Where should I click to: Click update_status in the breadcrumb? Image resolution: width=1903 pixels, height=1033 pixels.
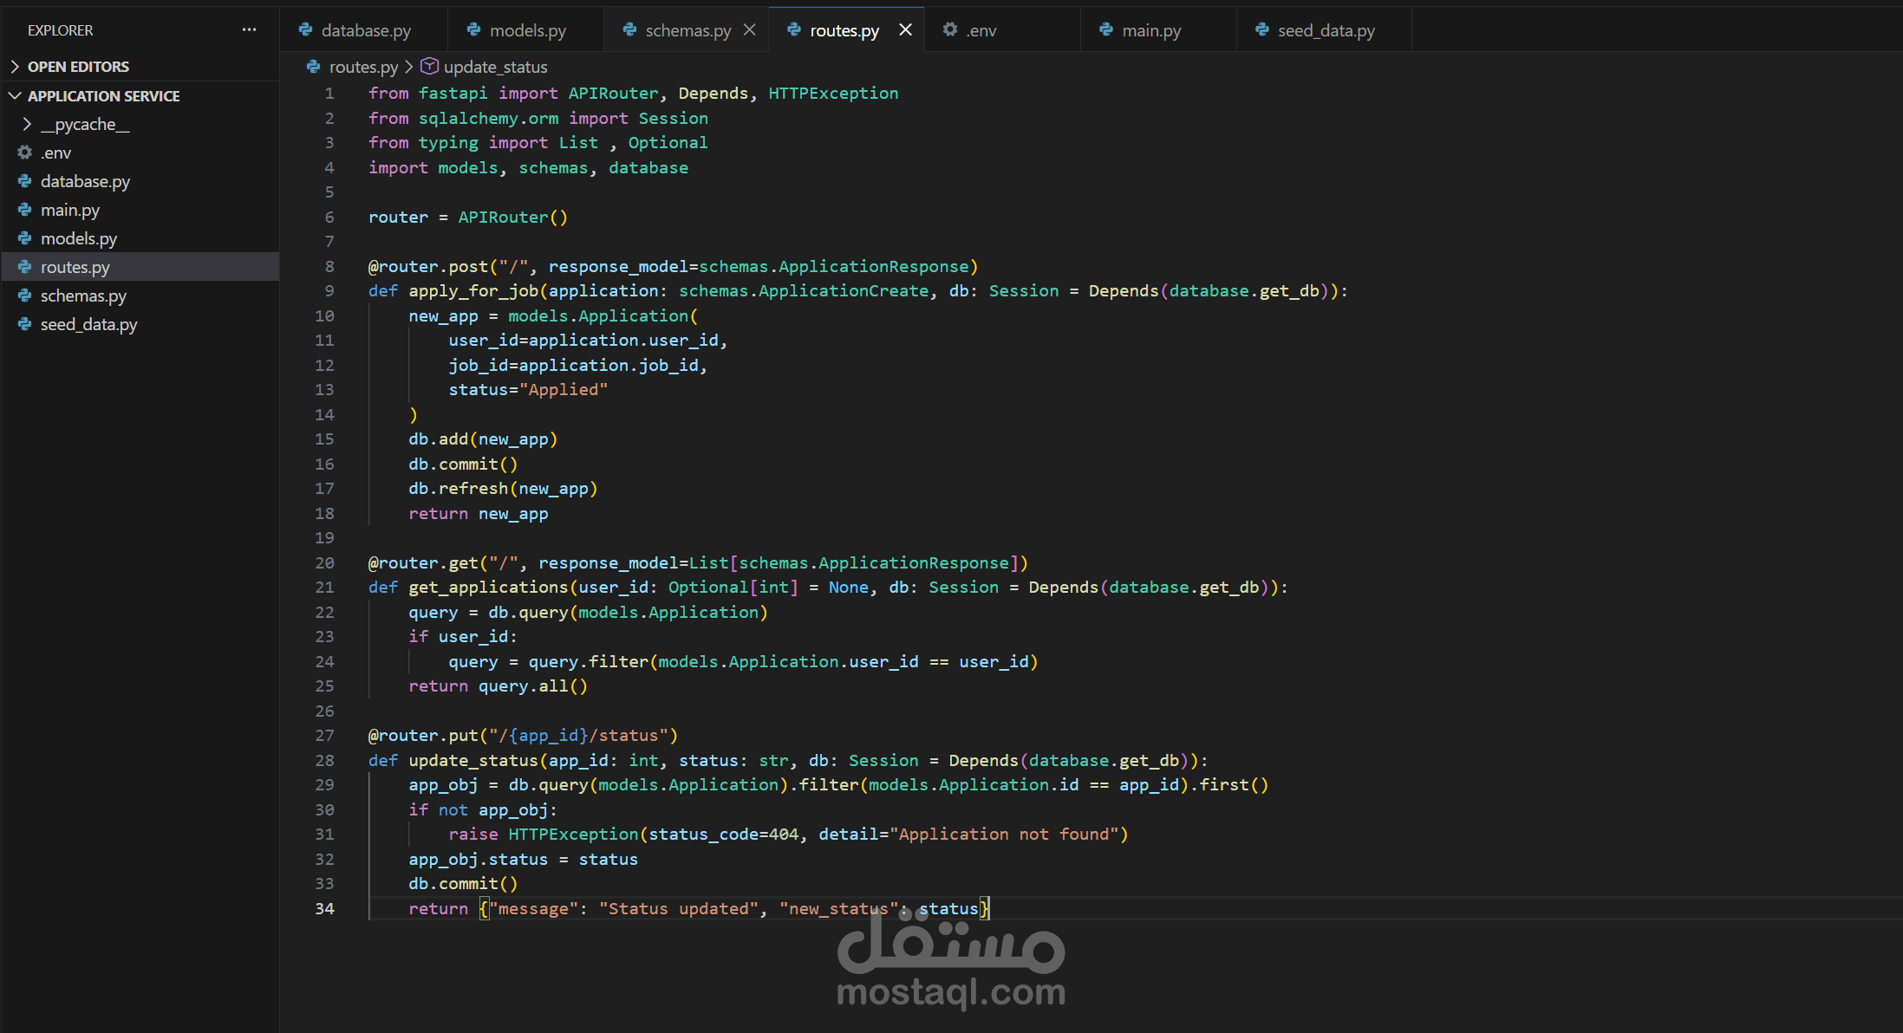495,67
